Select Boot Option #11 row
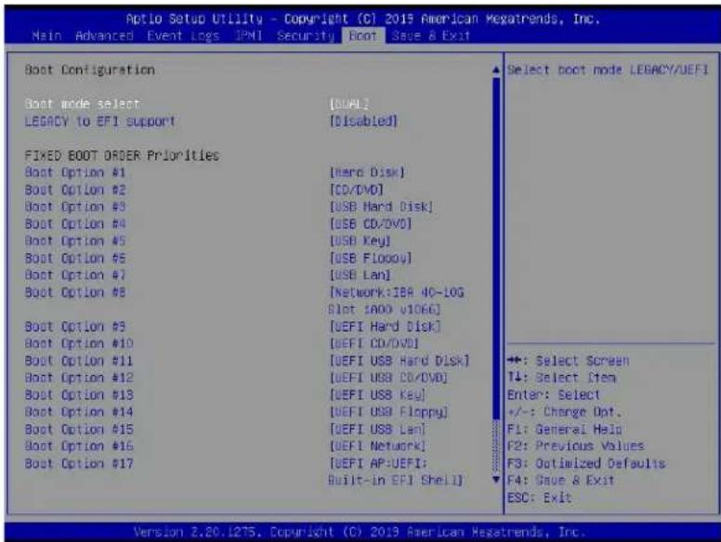 coord(79,361)
